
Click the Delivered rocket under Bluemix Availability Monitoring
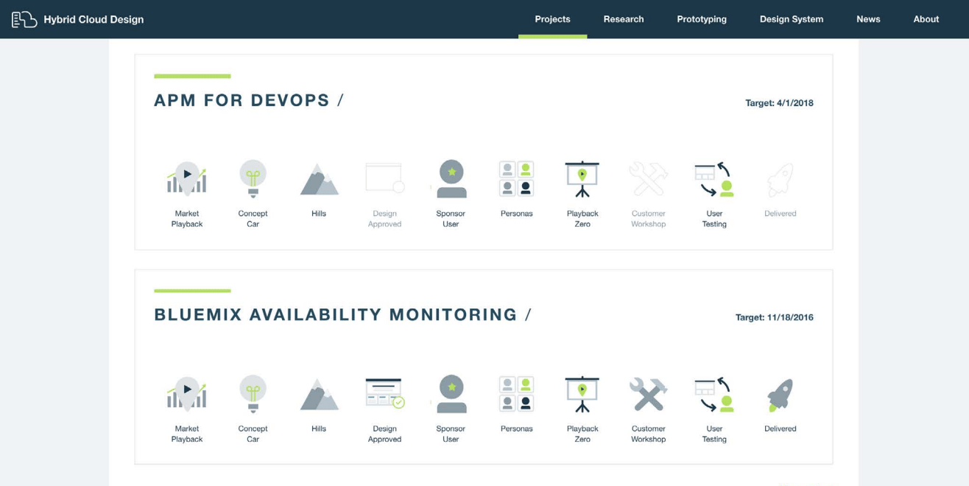(x=780, y=392)
